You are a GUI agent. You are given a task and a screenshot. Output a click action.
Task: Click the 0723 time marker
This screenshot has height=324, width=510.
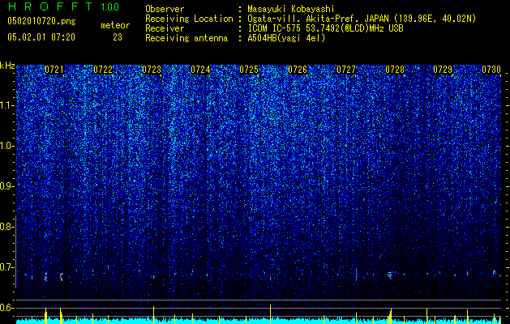[152, 70]
